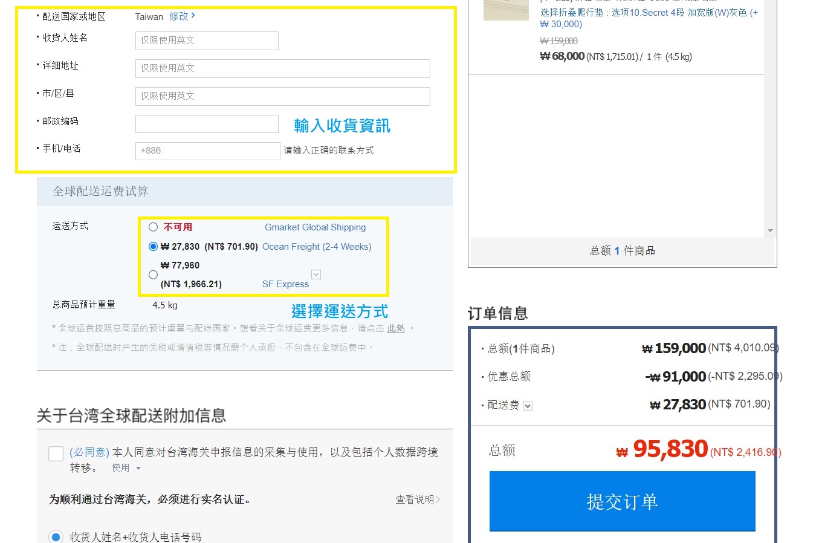Click the 邮政编码 input field
The height and width of the screenshot is (543, 819).
tap(207, 124)
